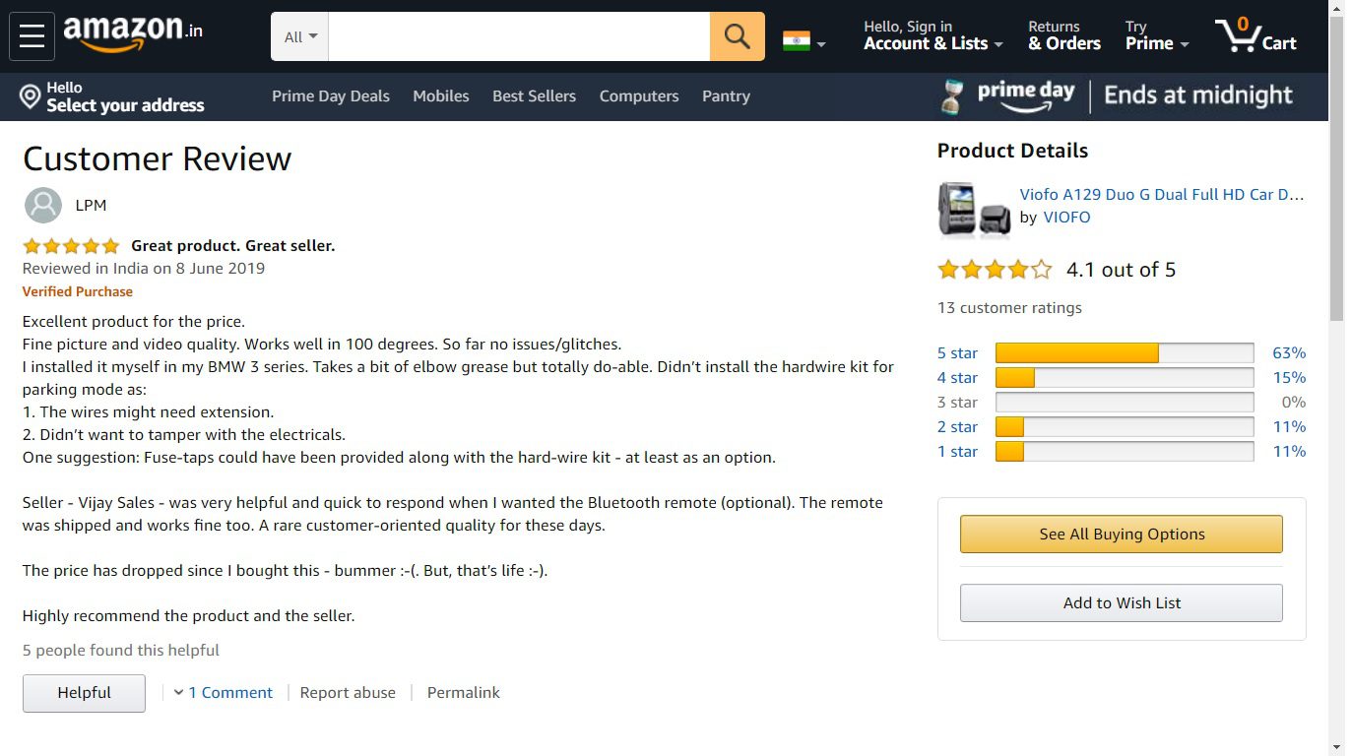This screenshot has height=756, width=1351.
Task: Go to the Best Sellers menu item
Action: (534, 96)
